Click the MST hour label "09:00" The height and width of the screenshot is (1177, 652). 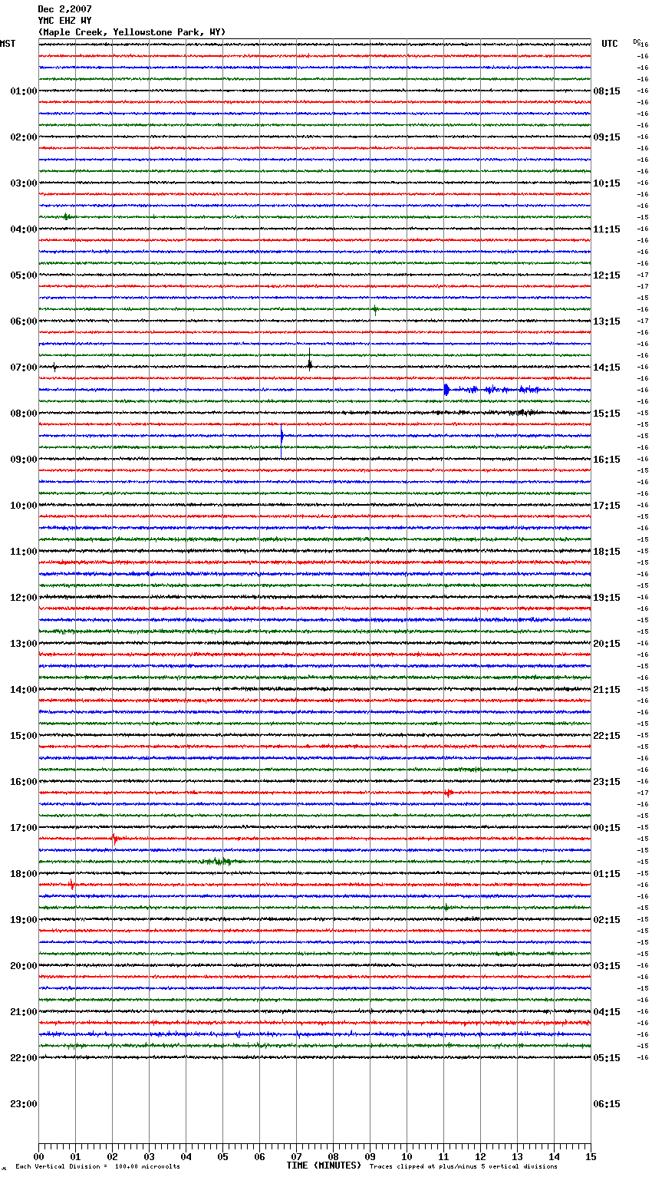click(24, 460)
